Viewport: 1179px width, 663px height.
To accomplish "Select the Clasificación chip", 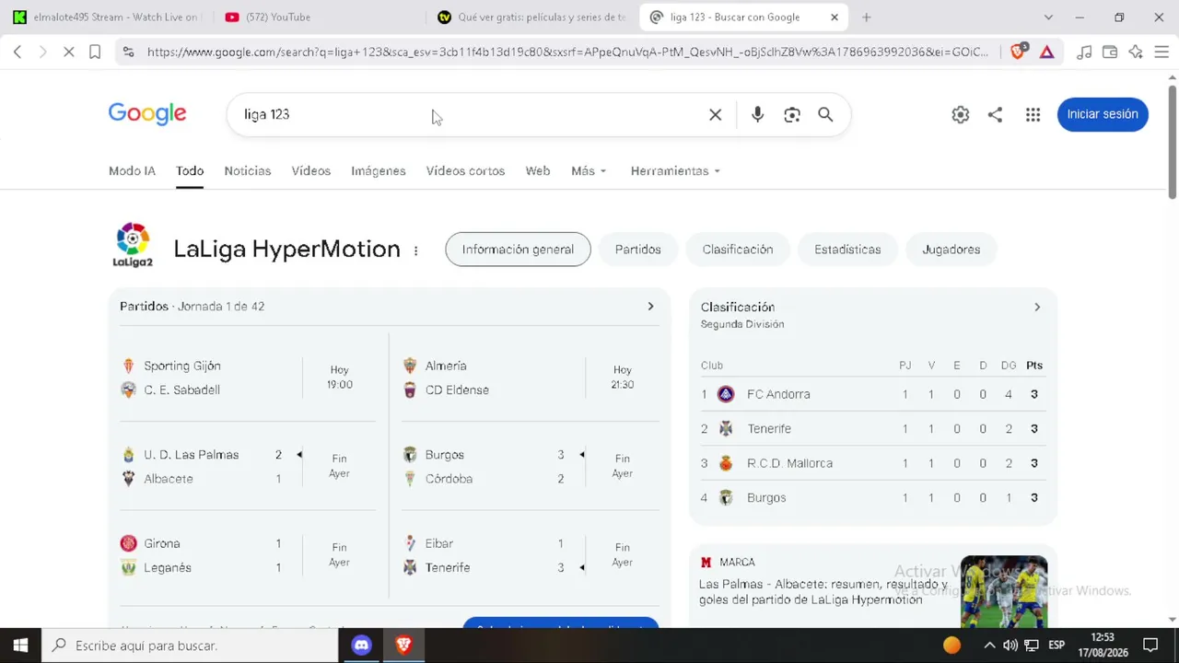I will click(738, 250).
